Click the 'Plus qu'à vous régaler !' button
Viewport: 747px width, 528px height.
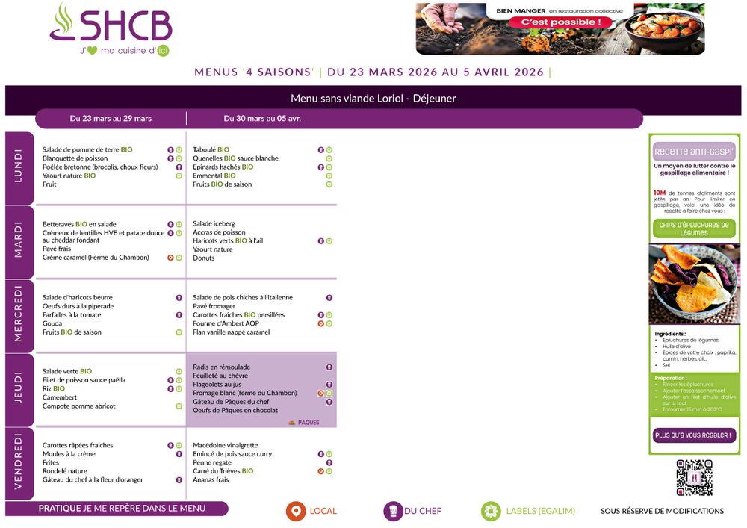coord(694,435)
